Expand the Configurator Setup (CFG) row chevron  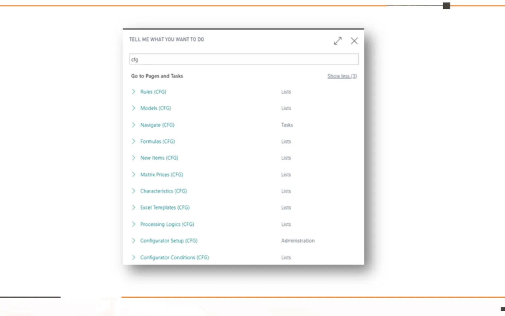coord(134,240)
